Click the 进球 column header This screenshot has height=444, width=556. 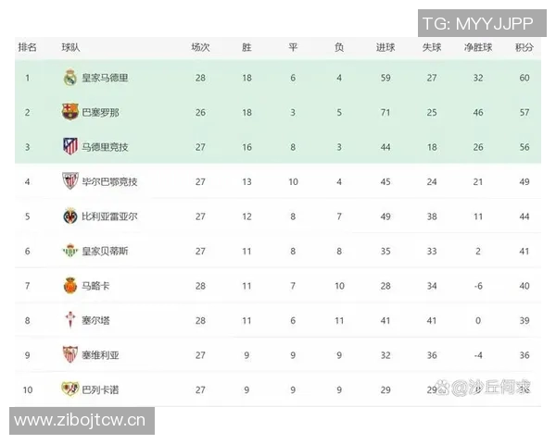385,47
